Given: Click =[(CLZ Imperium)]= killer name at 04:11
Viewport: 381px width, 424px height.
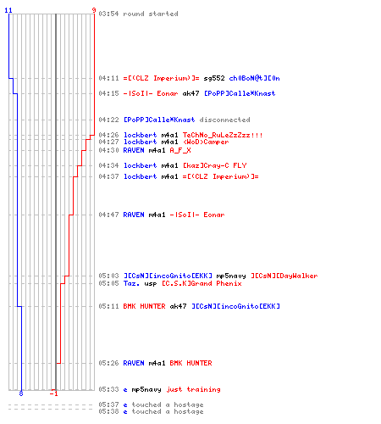Looking at the screenshot, I should [161, 78].
